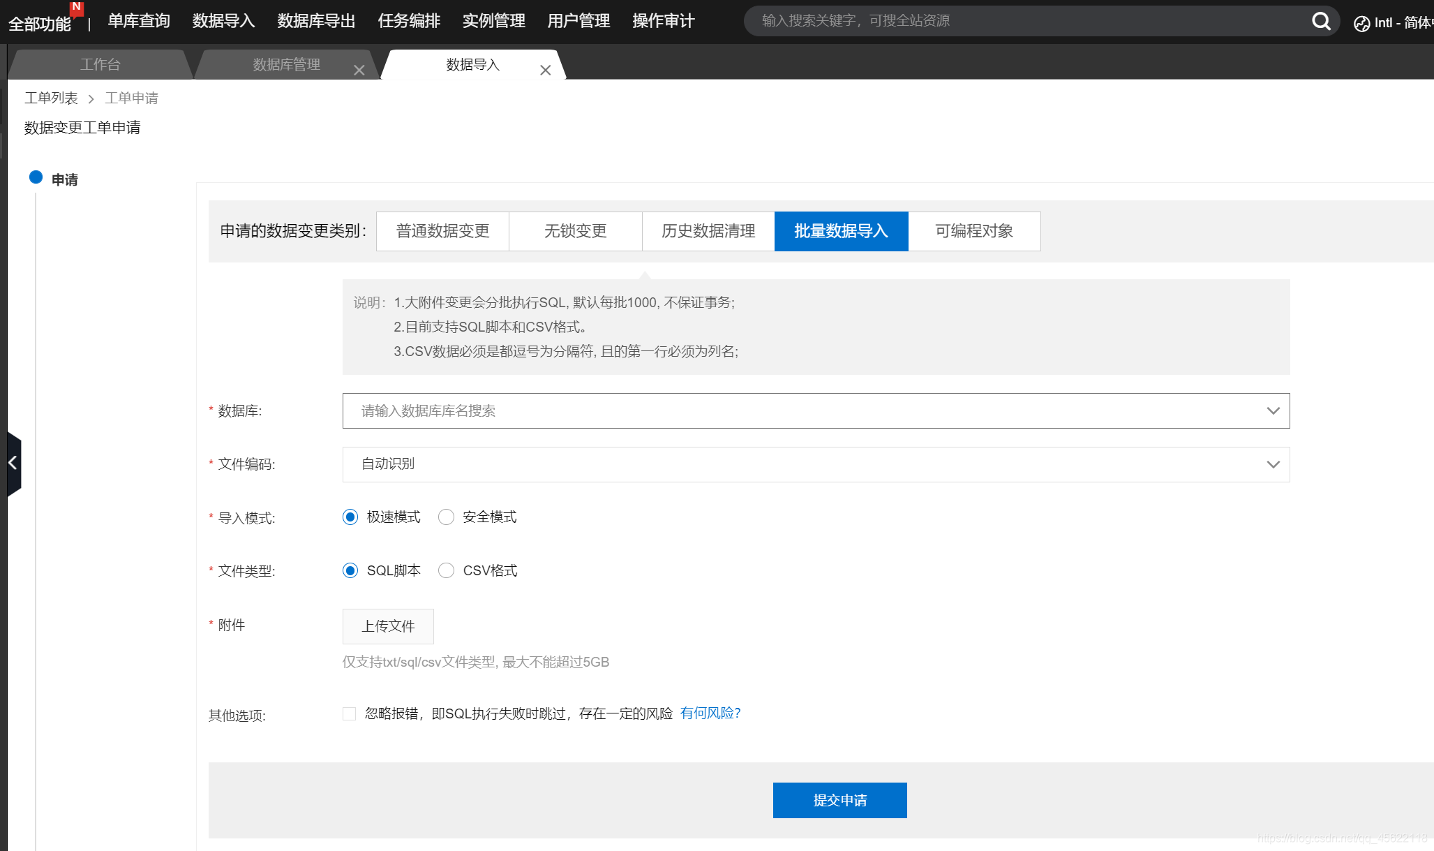Click the blue 申请 step indicator
This screenshot has height=851, width=1434.
coord(36,177)
